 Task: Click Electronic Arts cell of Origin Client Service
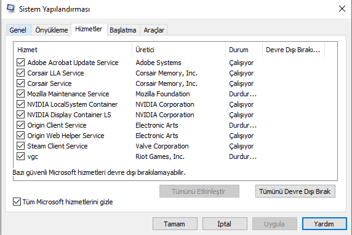[157, 125]
